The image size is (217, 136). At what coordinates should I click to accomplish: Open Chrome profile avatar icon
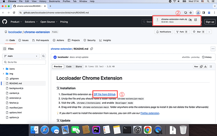[209, 13]
